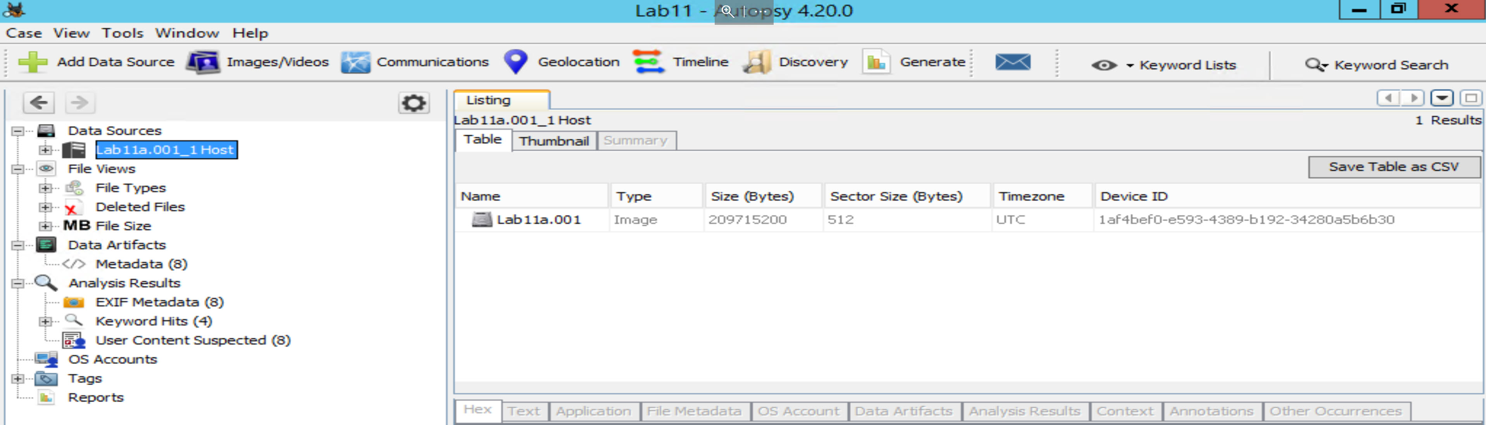Click the Add Data Source plus icon
The width and height of the screenshot is (1486, 425).
(x=33, y=62)
